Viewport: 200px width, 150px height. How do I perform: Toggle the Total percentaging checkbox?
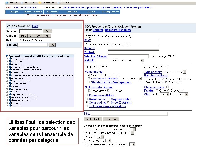[113, 75]
